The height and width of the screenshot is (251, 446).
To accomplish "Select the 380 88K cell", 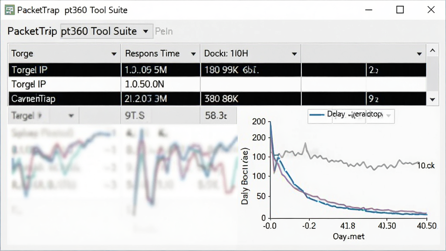I will [250, 99].
